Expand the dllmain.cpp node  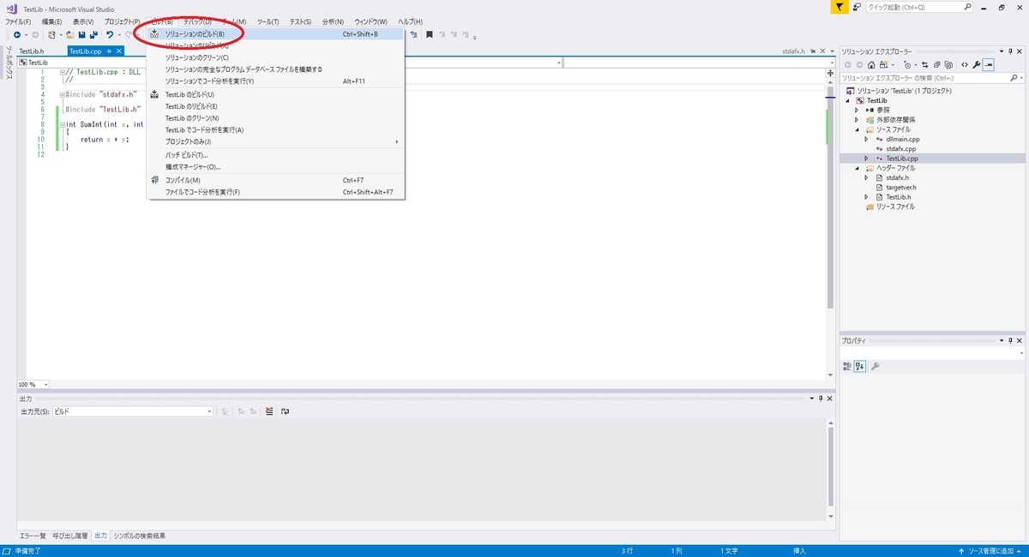coord(866,139)
